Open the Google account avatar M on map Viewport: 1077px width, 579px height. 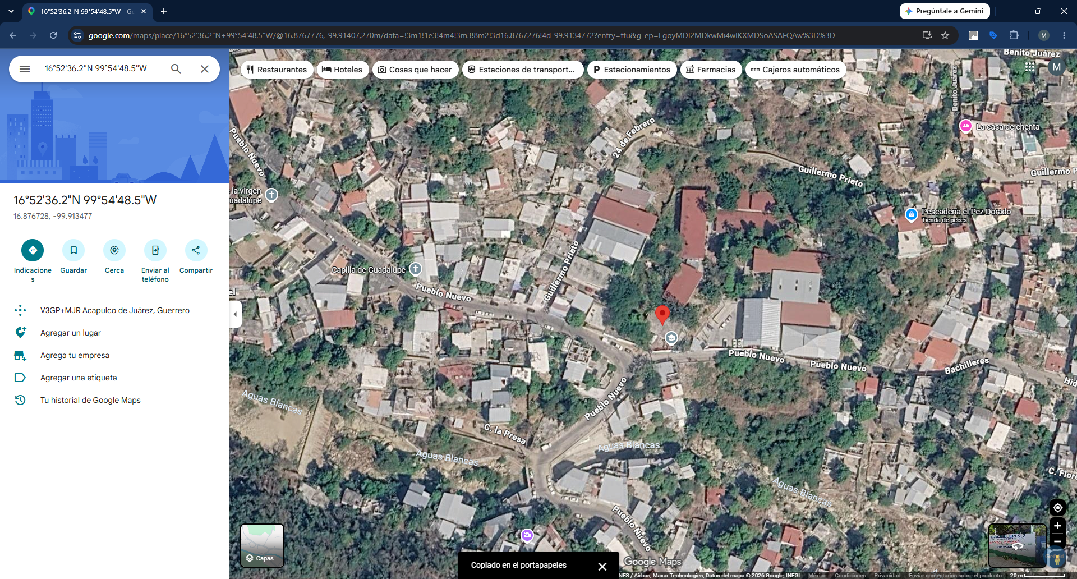click(x=1056, y=67)
